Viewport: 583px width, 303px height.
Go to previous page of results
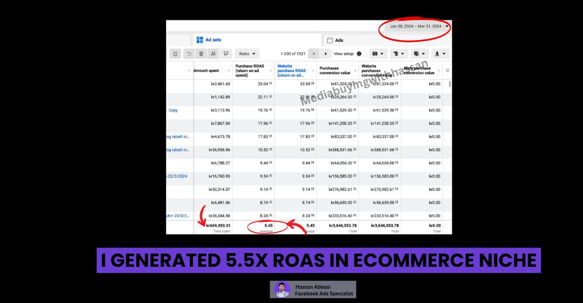313,54
